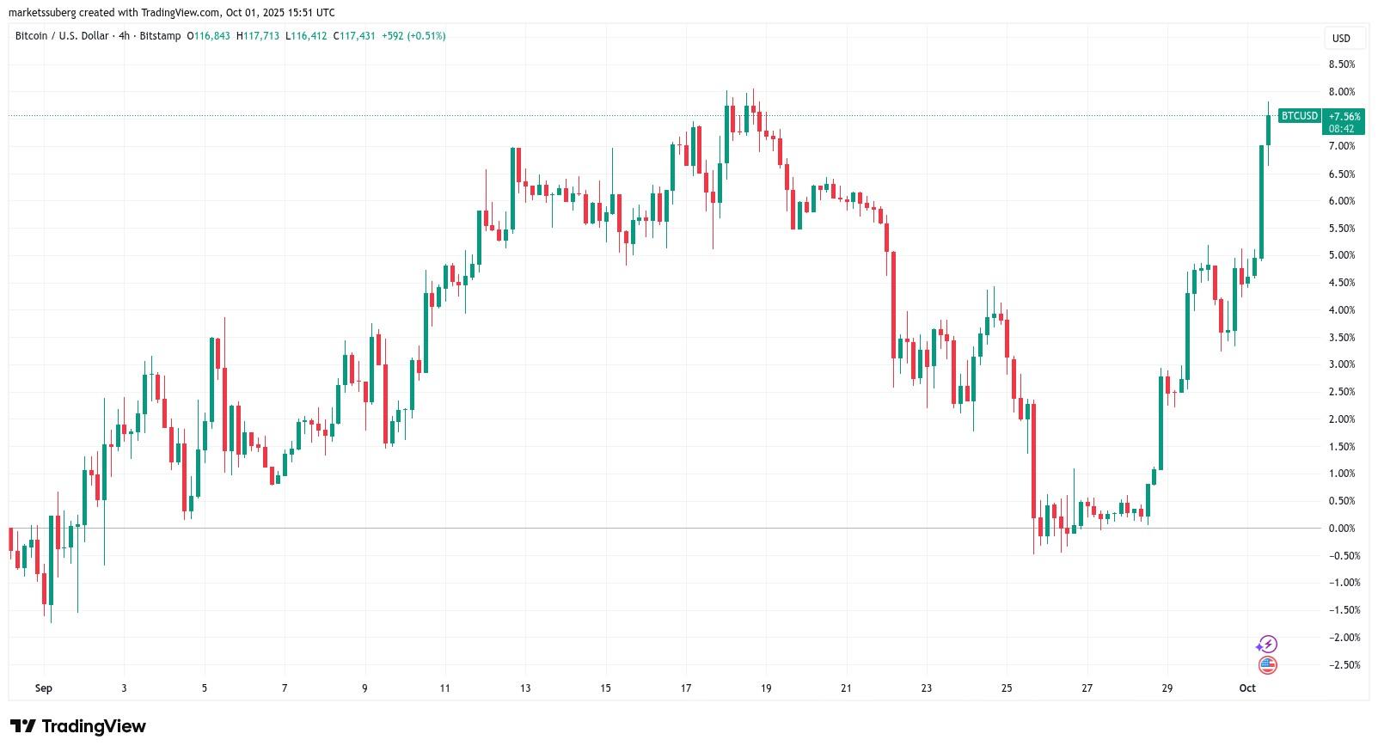Click the purple lightning event icon

1267,644
